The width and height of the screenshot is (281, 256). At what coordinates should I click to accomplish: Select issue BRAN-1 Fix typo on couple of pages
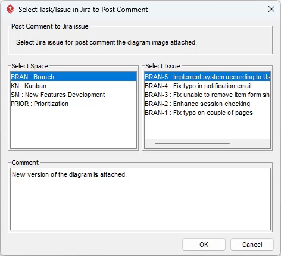click(207, 113)
